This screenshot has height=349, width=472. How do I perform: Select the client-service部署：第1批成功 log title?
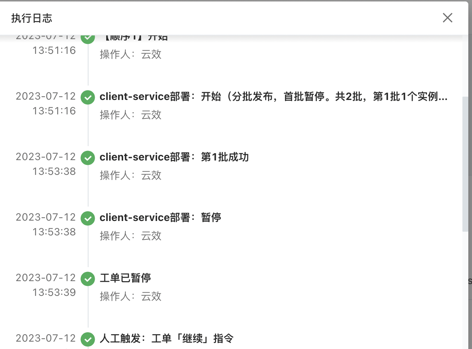pos(174,157)
